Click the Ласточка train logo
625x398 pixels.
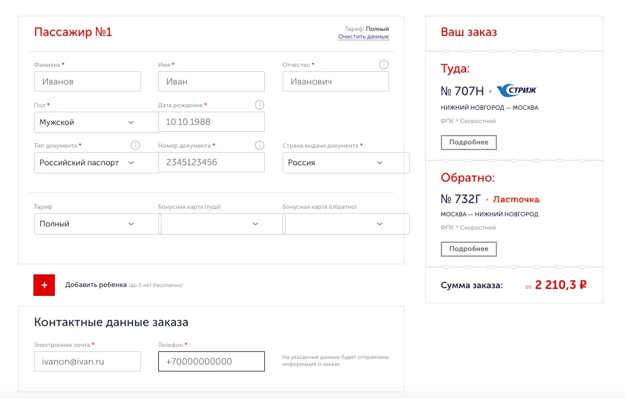pos(516,199)
